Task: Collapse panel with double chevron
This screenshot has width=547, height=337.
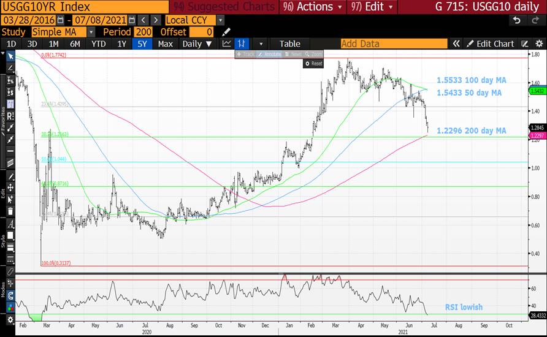Action: 456,44
